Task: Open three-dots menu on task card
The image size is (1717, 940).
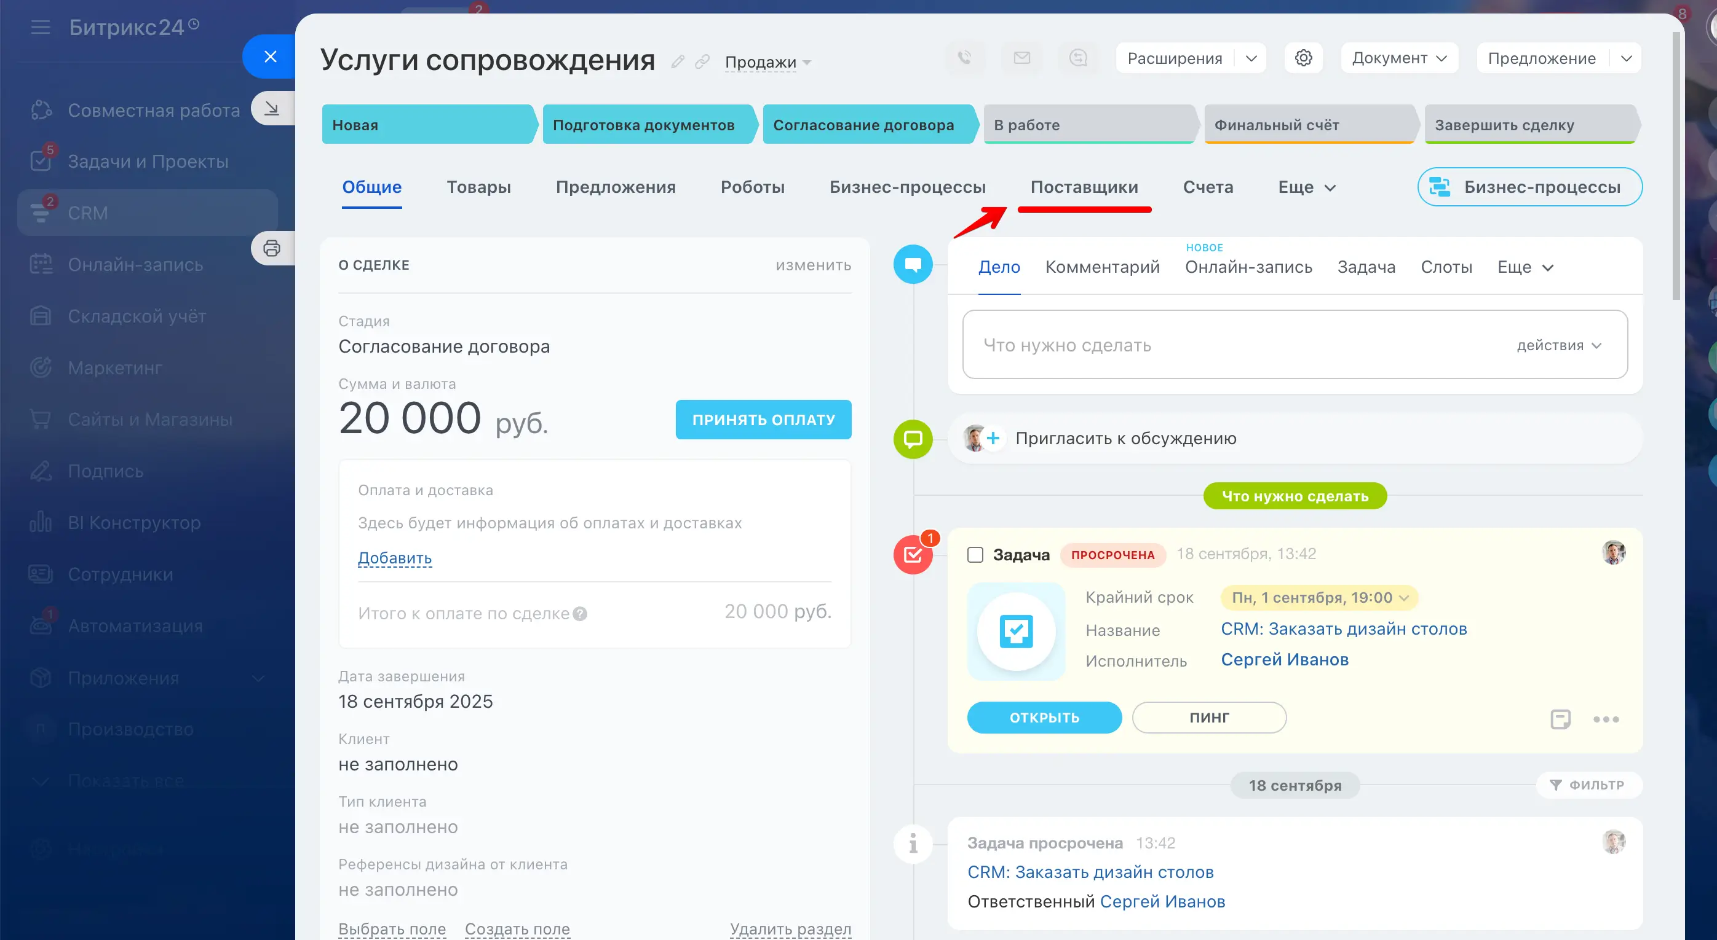Action: click(1606, 719)
